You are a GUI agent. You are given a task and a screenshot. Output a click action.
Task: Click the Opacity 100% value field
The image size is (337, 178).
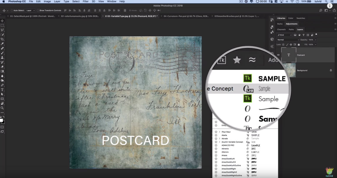pos(311,40)
